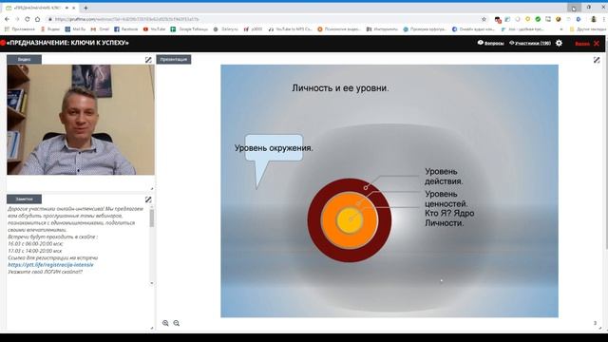Click the yellow ring extension icon
The height and width of the screenshot is (342, 608).
coord(528,19)
